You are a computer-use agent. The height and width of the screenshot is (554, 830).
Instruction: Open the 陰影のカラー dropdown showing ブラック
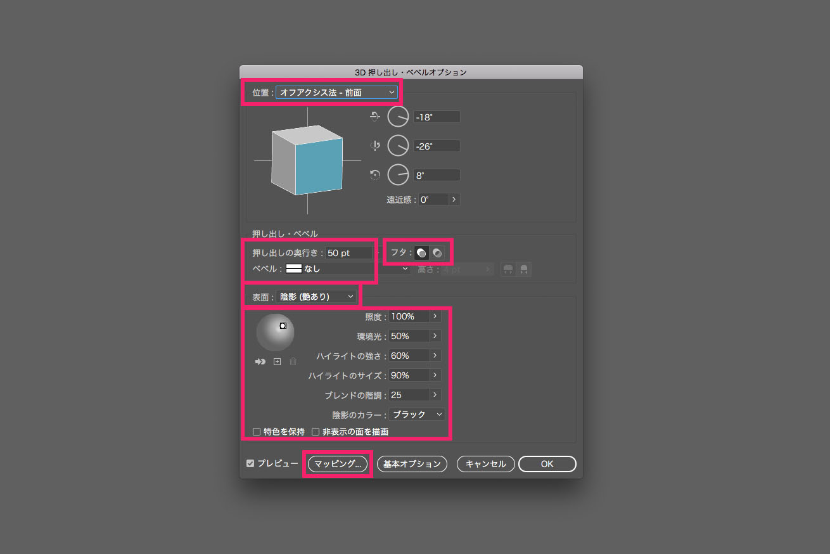click(x=417, y=415)
